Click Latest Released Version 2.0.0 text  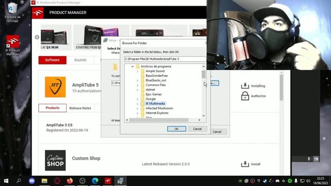pos(165,164)
